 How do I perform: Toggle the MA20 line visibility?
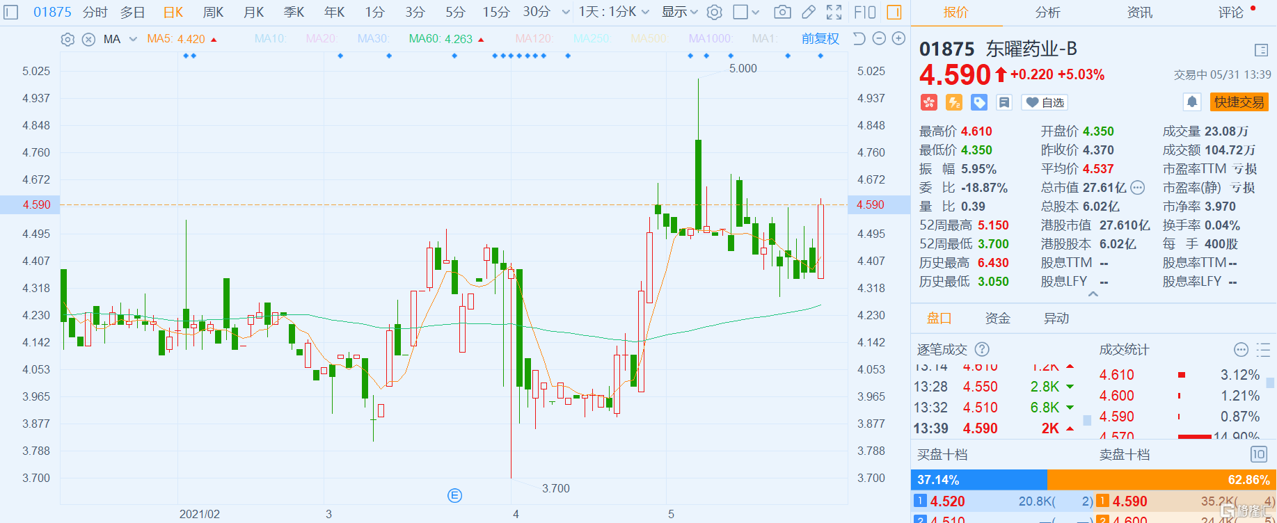click(x=322, y=39)
